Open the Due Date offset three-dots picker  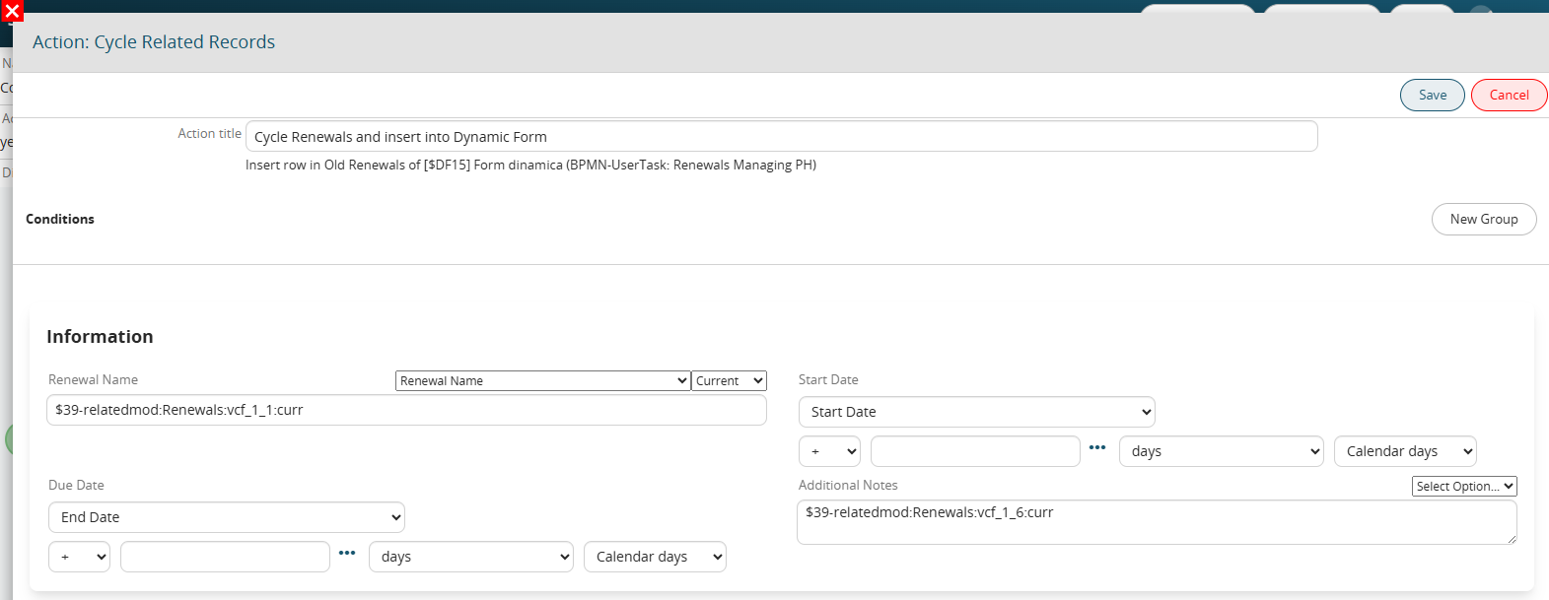click(x=347, y=553)
